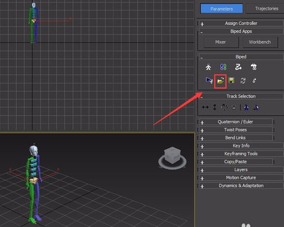The image size is (284, 227).
Task: Activate Biped Footstep Mode
Action: pos(223,67)
